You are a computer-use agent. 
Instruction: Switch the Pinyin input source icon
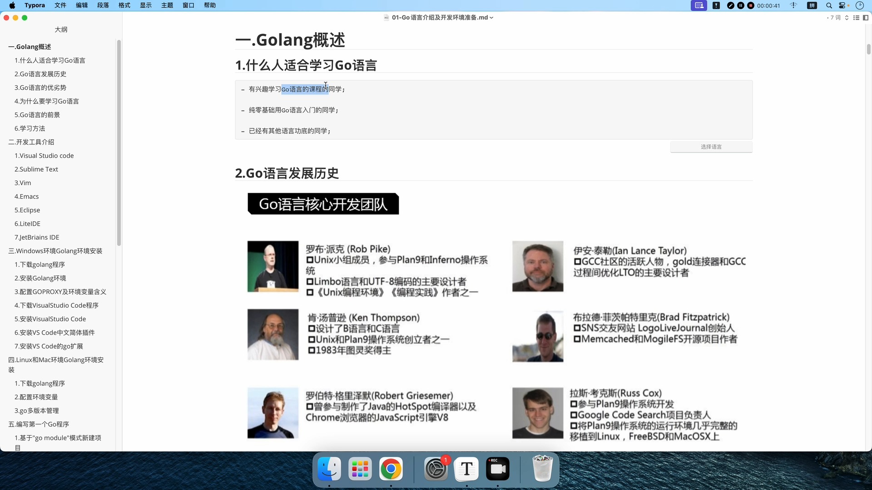812,5
